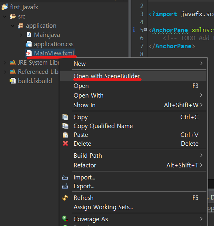Click the closing AnchorPane tag in editor

click(x=172, y=46)
